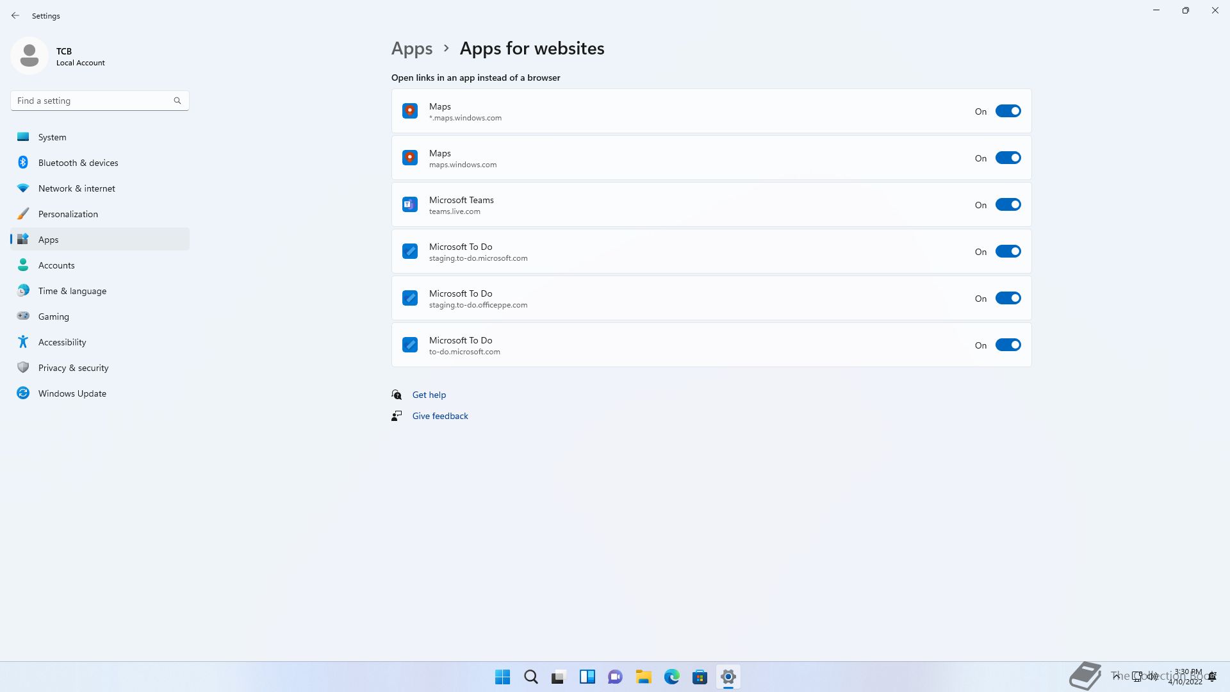Screen dimensions: 1230x692
Task: Open Accounts settings
Action: (100, 265)
